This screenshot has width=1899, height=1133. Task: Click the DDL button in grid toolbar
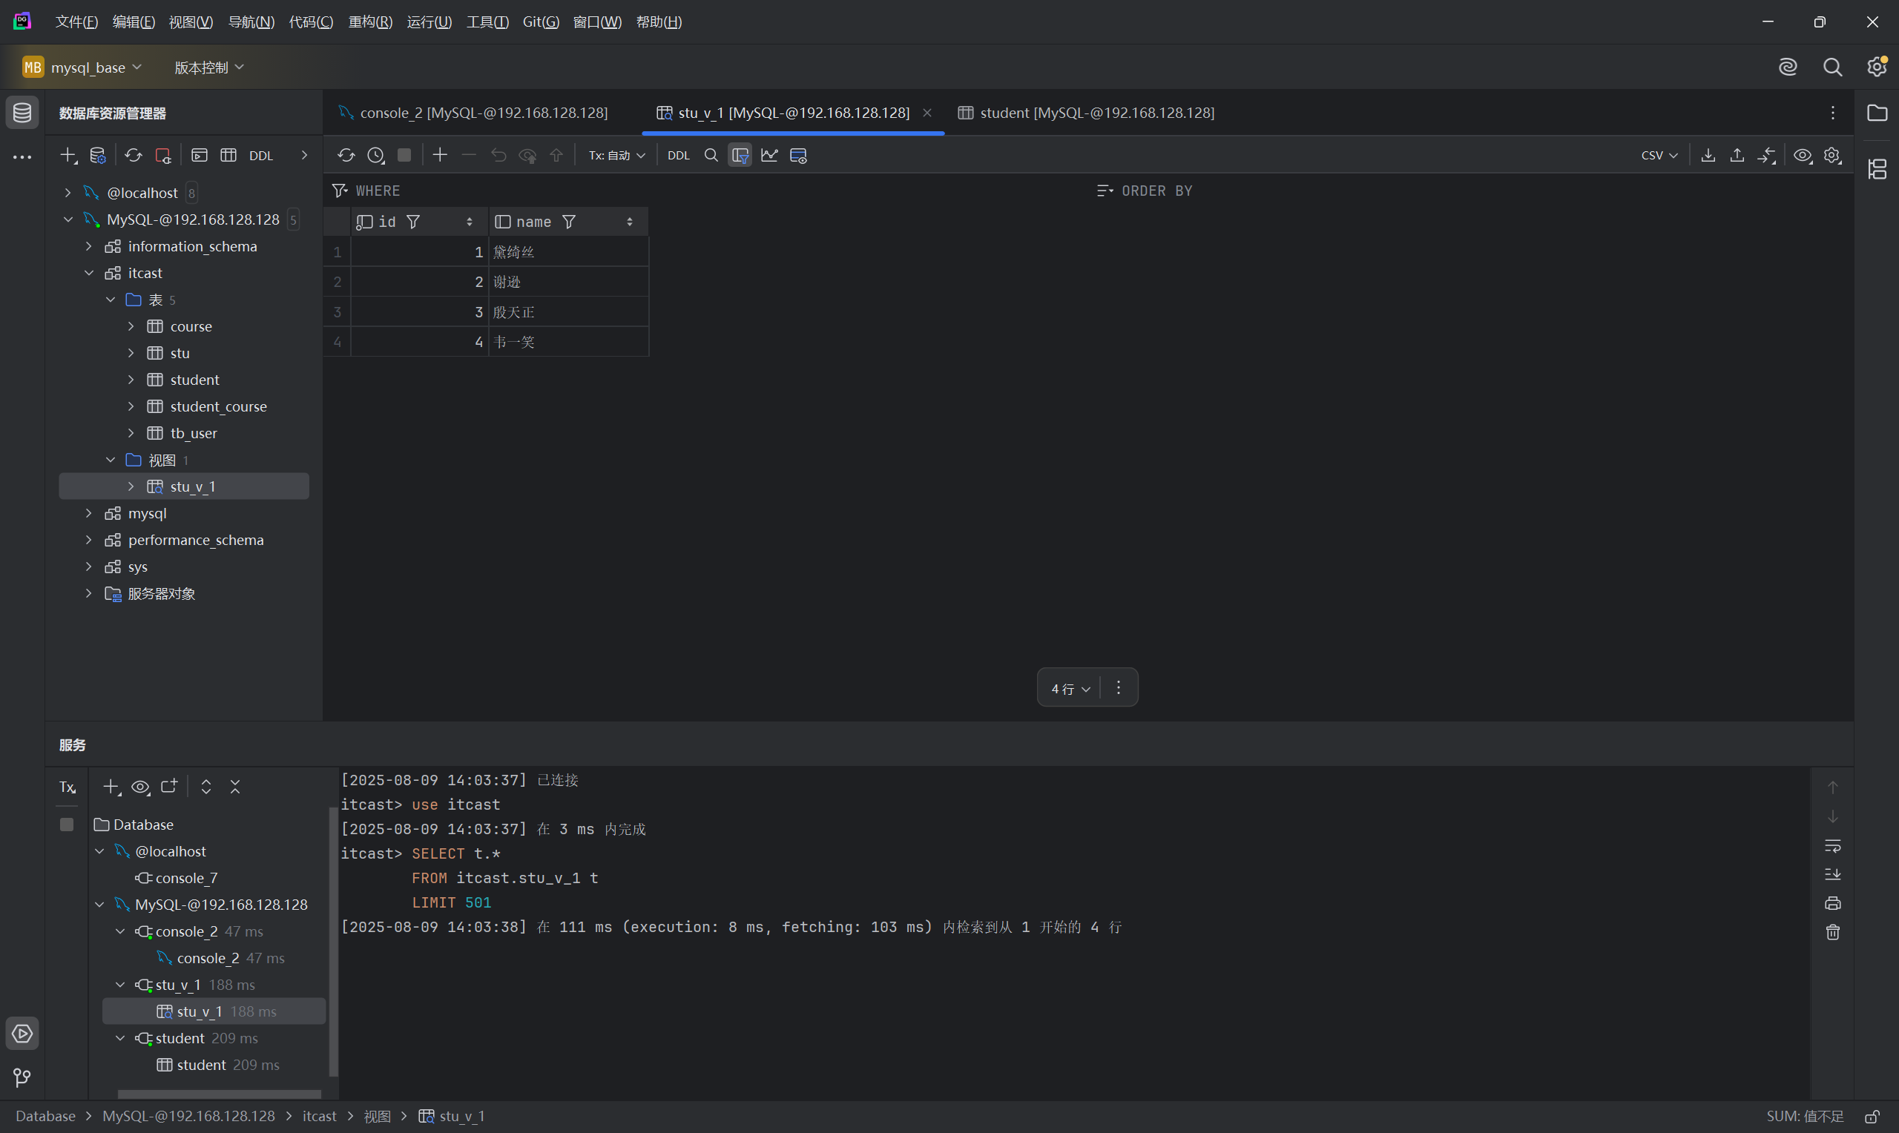(x=678, y=155)
